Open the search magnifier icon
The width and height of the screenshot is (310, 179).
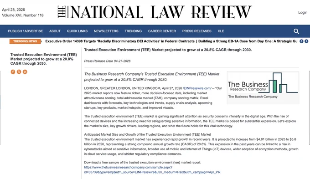296,31
